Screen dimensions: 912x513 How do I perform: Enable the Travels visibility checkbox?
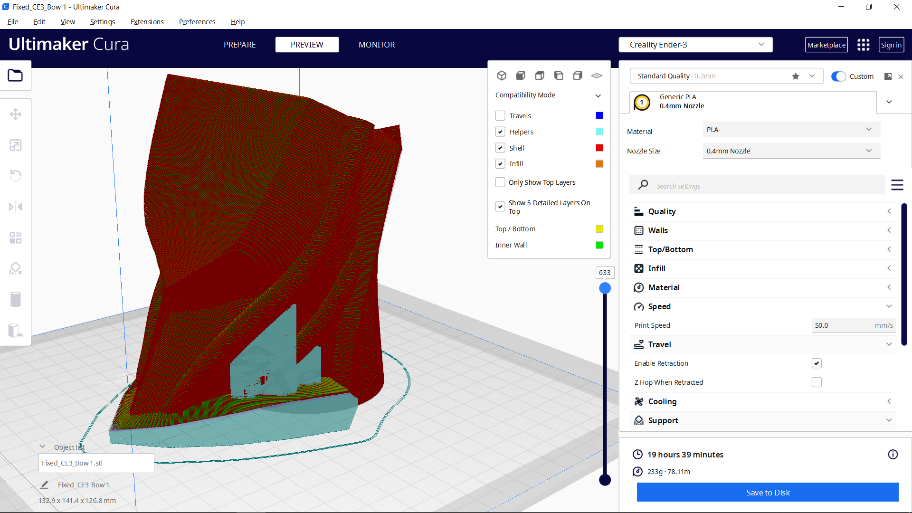(500, 115)
